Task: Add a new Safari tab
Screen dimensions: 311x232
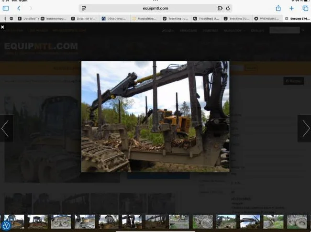Action: tap(291, 8)
